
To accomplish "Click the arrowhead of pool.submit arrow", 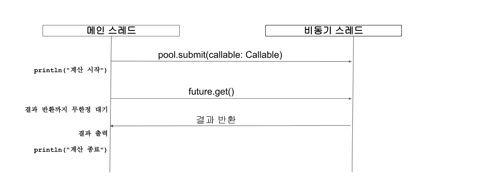I will tap(350, 61).
